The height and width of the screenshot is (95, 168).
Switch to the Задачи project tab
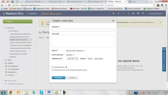click(41, 37)
